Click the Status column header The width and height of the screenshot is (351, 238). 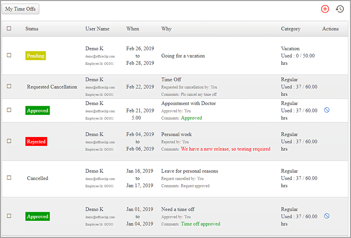tap(32, 29)
